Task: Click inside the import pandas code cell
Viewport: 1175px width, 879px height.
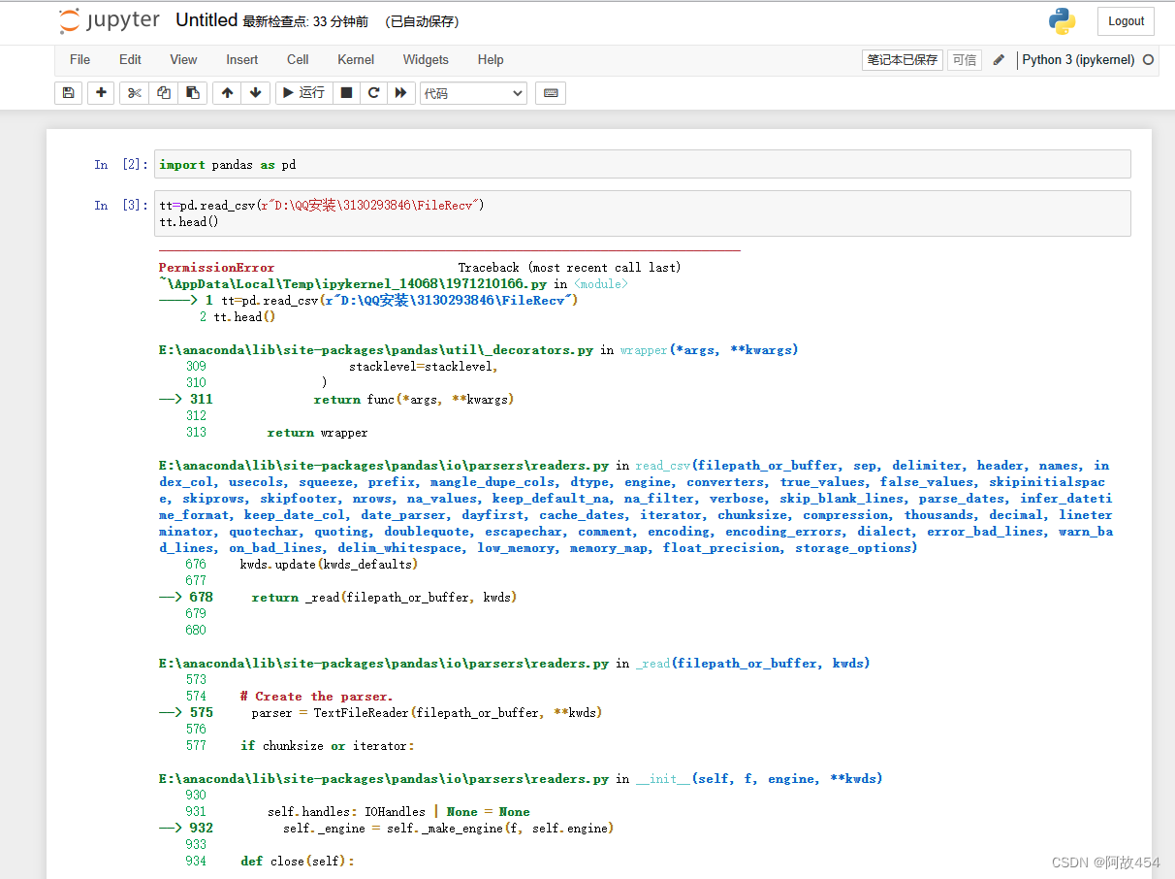Action: [x=388, y=164]
